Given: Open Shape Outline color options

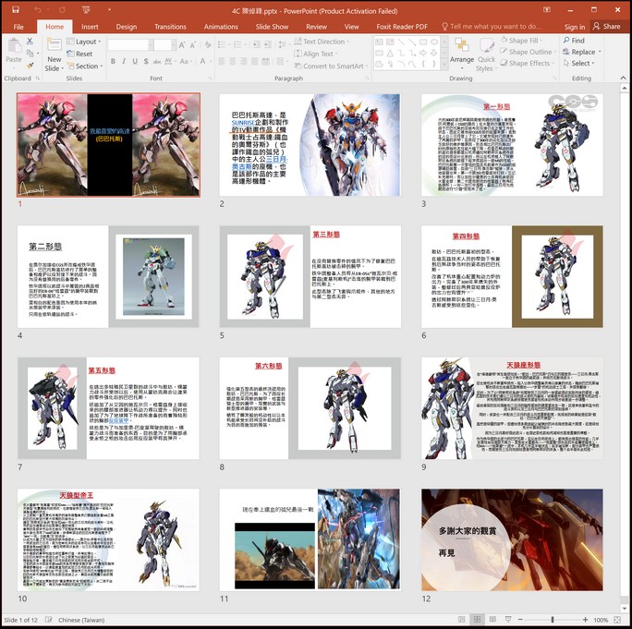Looking at the screenshot, I should point(528,52).
